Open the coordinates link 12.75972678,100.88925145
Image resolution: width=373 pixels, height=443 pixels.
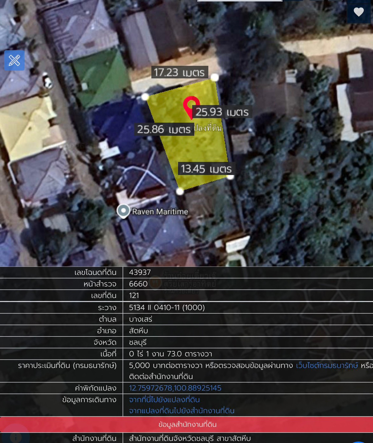tap(175, 388)
